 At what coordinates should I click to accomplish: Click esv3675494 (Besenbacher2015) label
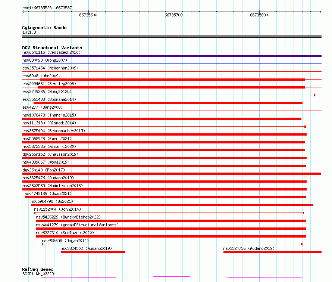coord(54,131)
